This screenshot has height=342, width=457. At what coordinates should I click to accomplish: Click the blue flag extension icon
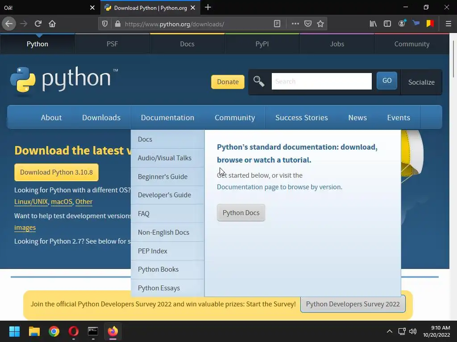click(416, 23)
